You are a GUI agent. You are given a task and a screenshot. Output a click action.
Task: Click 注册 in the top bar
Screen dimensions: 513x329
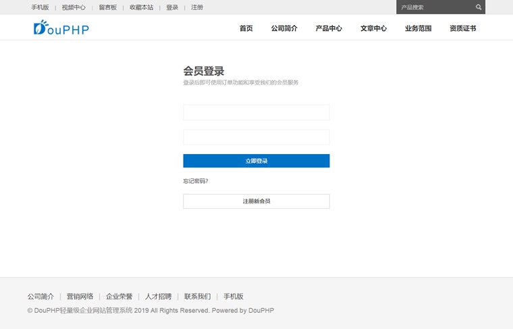click(x=197, y=7)
